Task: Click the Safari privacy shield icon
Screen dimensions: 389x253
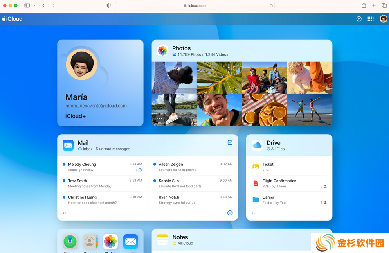Action: point(108,5)
